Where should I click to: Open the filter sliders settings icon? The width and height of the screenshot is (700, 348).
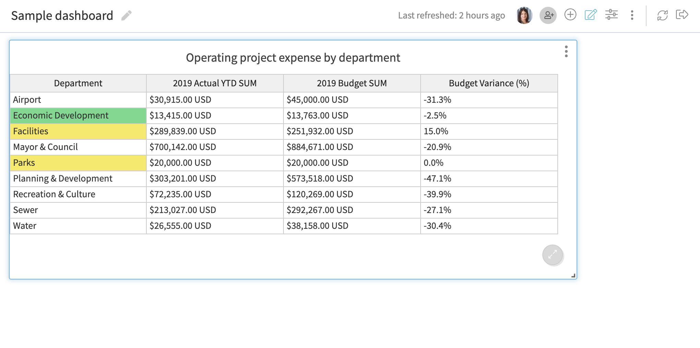pos(612,15)
